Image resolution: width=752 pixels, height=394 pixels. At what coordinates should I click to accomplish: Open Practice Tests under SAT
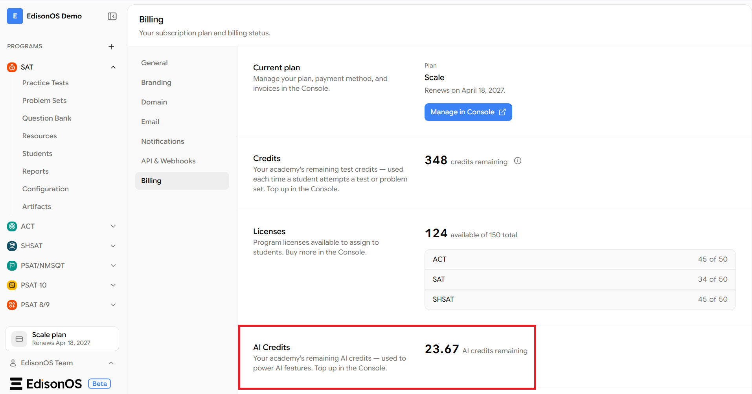45,83
